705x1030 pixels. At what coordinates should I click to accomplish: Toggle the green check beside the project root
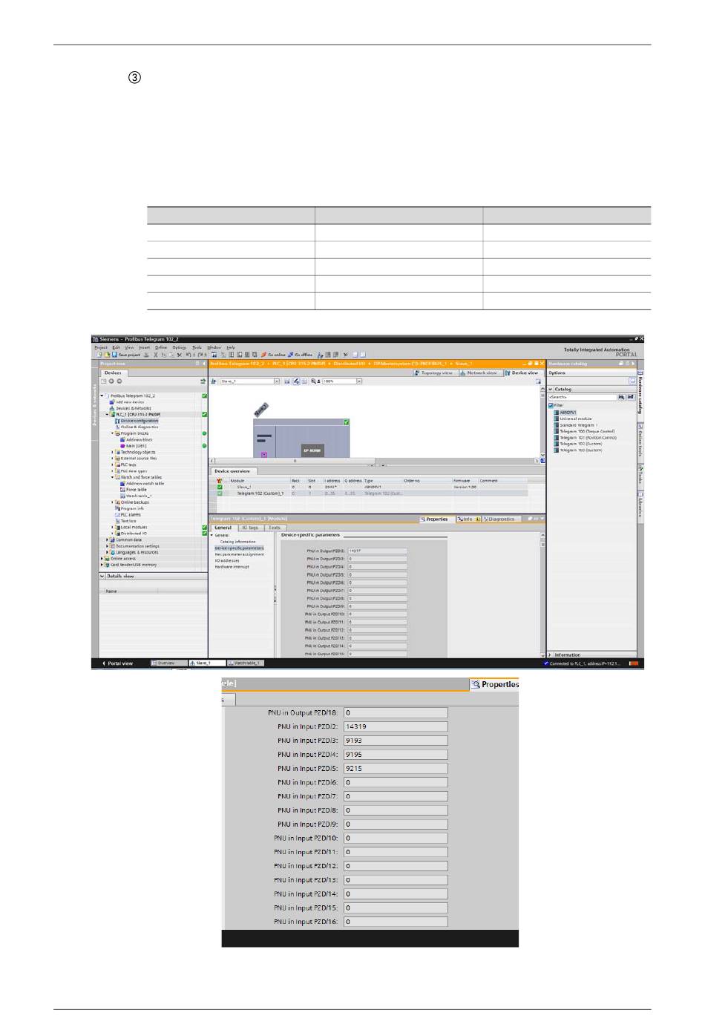(204, 396)
